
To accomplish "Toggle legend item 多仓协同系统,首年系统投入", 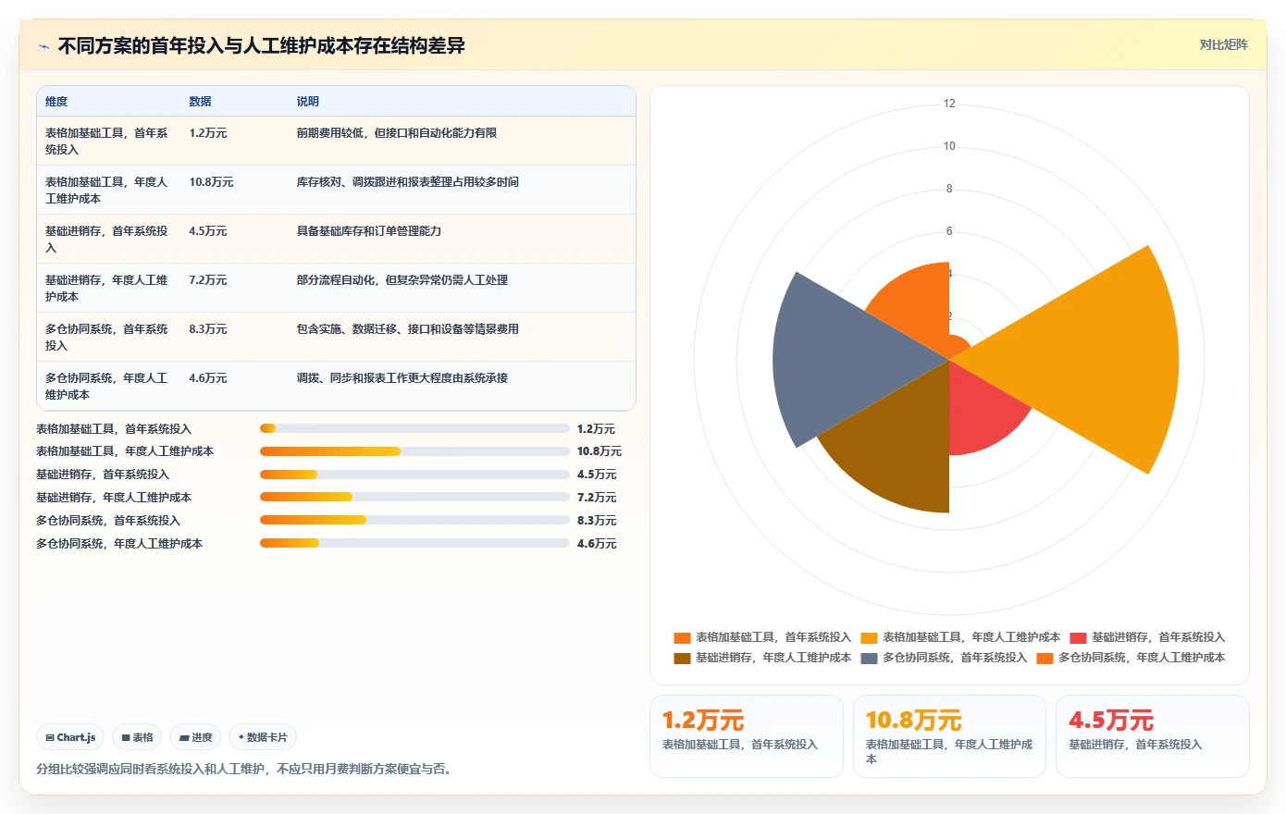I will point(944,658).
